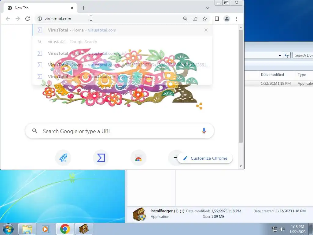Screen dimensions: 313x235
Task: Click the Search Google or type a URL box
Action: click(120, 131)
